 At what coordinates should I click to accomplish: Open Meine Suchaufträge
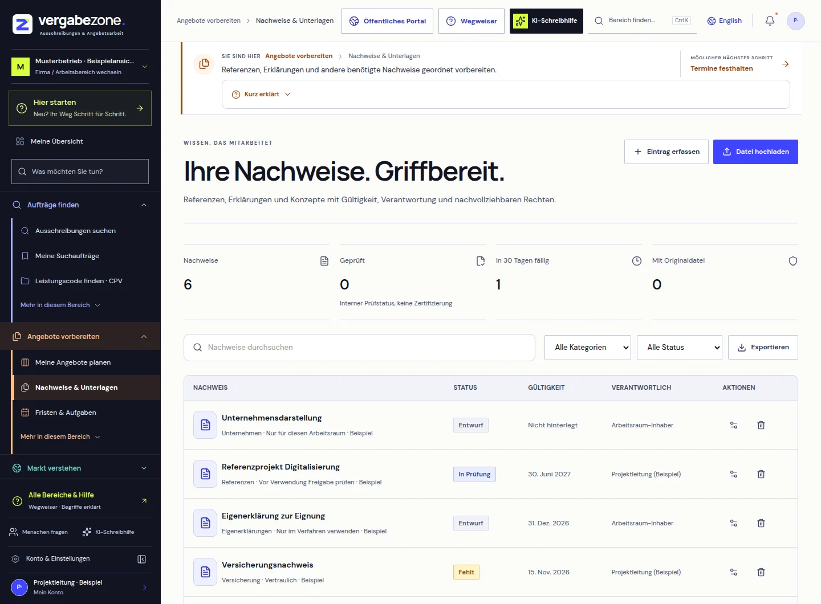pos(86,256)
